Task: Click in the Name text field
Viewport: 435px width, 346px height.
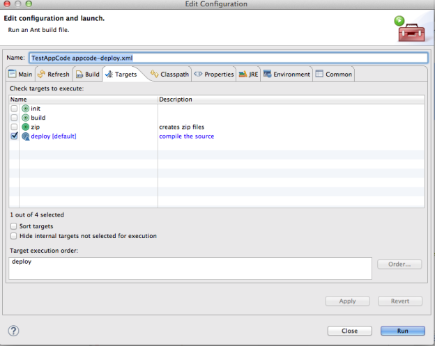Action: [227, 58]
